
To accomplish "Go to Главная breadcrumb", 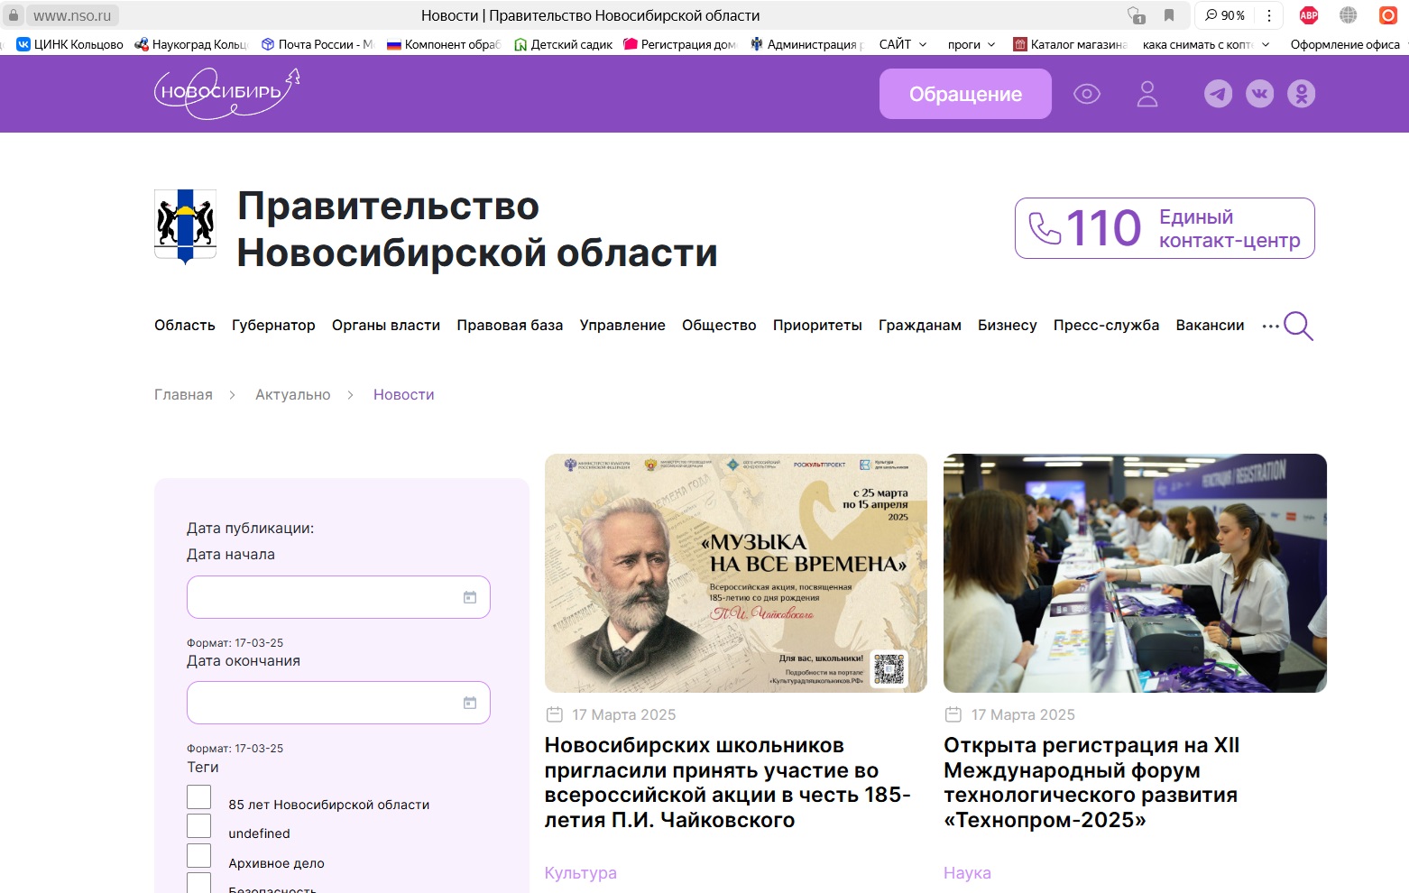I will pyautogui.click(x=183, y=395).
